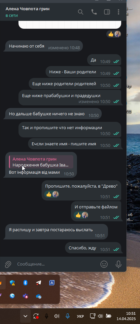Open Windows Security shield tray icon

[12, 283]
